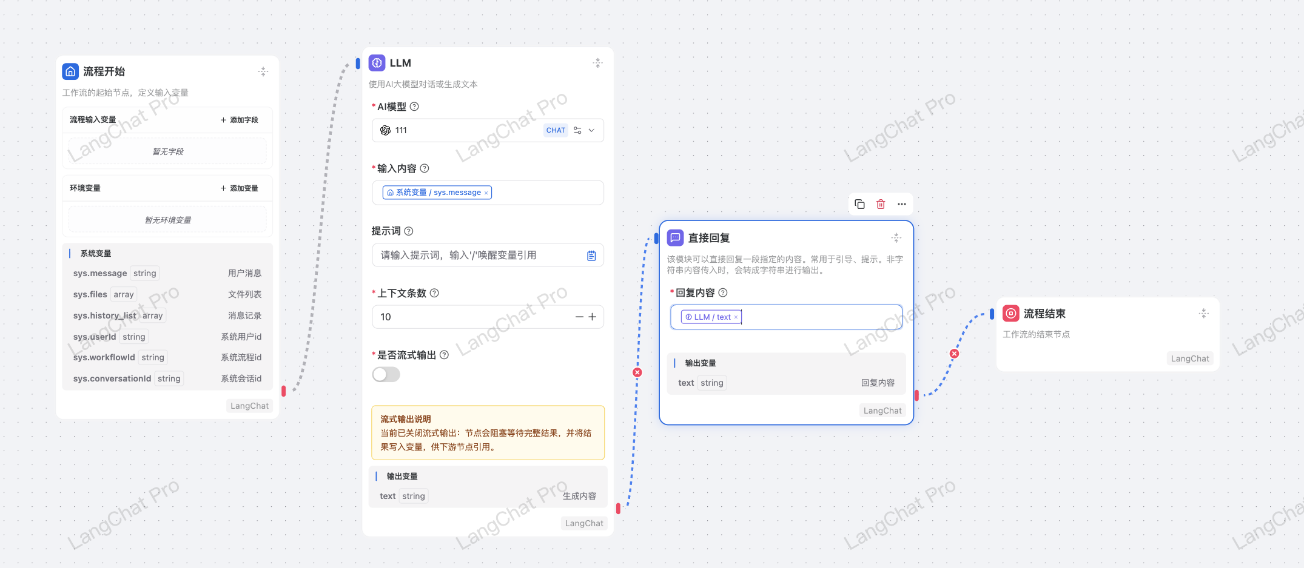Image resolution: width=1304 pixels, height=568 pixels.
Task: Delete the connection between LLM and 直接回复
Action: (637, 372)
